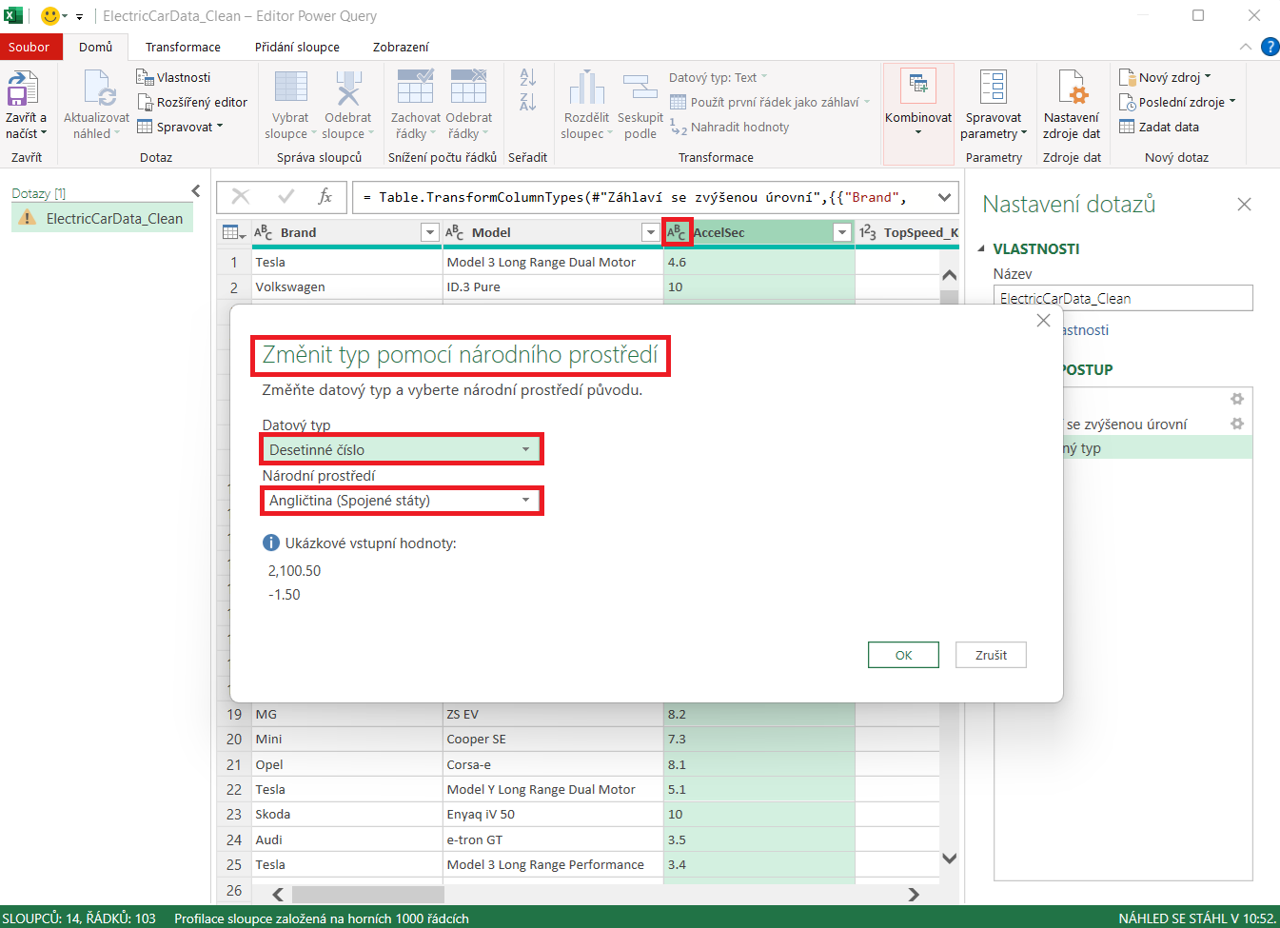Open the AccelSec column filter dropdown
Image resolution: width=1280 pixels, height=928 pixels.
(841, 232)
